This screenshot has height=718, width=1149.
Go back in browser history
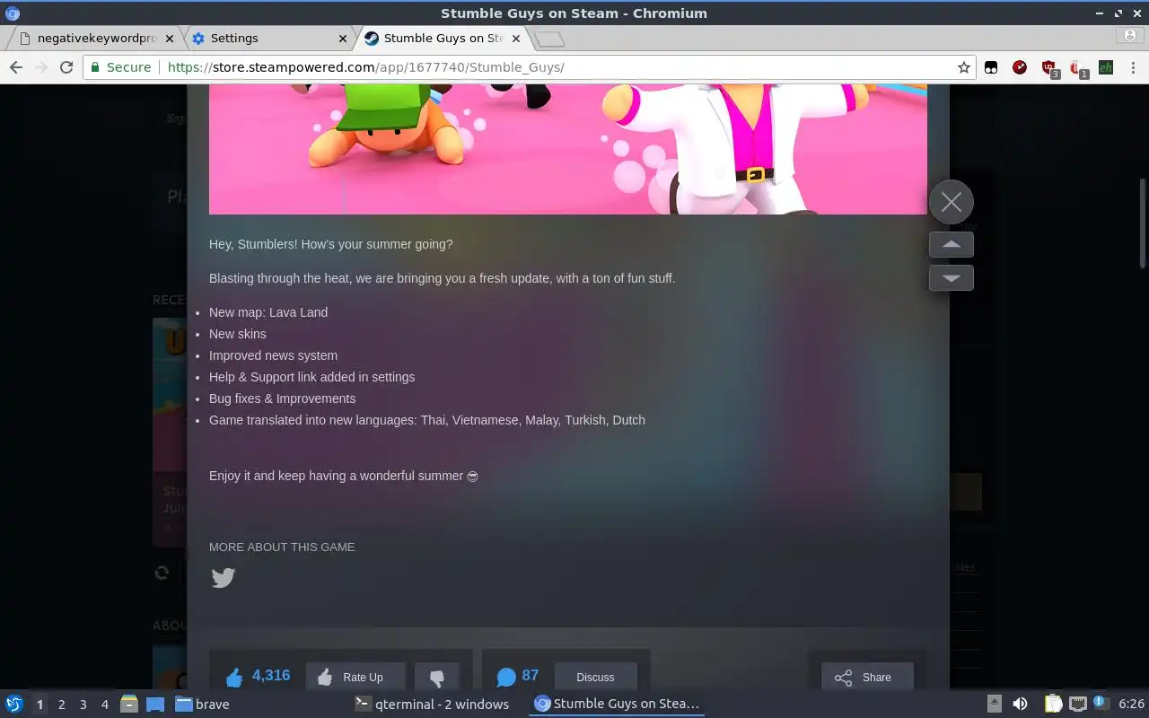15,67
